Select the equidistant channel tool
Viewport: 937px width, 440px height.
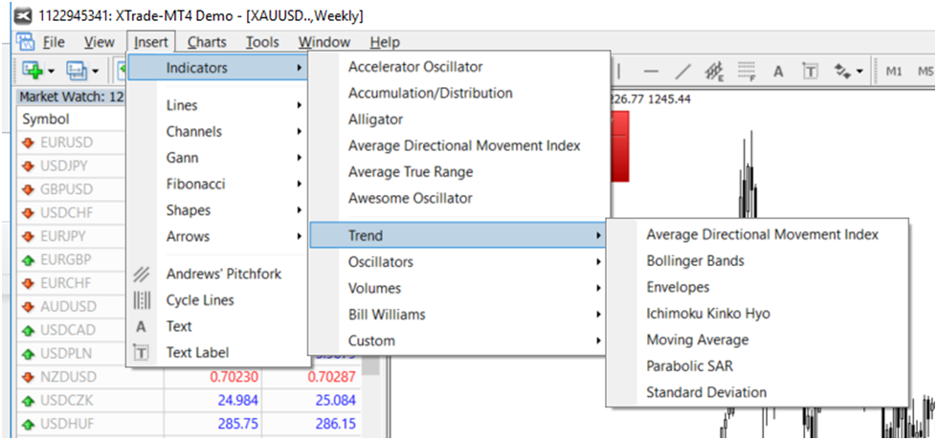[x=714, y=71]
